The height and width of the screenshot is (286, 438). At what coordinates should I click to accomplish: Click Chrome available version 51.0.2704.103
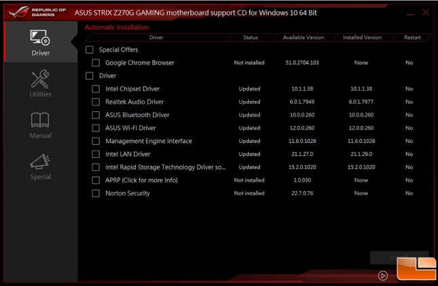(x=302, y=63)
